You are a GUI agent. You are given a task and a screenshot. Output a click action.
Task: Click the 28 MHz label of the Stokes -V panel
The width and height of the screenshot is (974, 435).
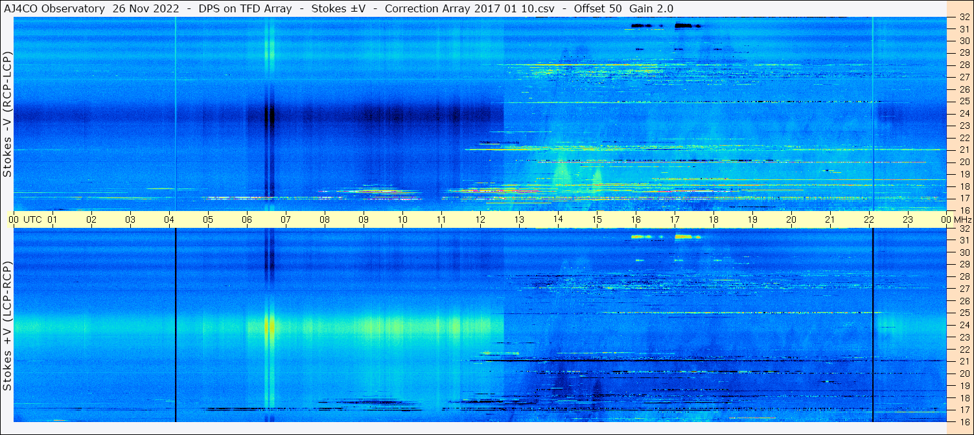click(x=964, y=65)
